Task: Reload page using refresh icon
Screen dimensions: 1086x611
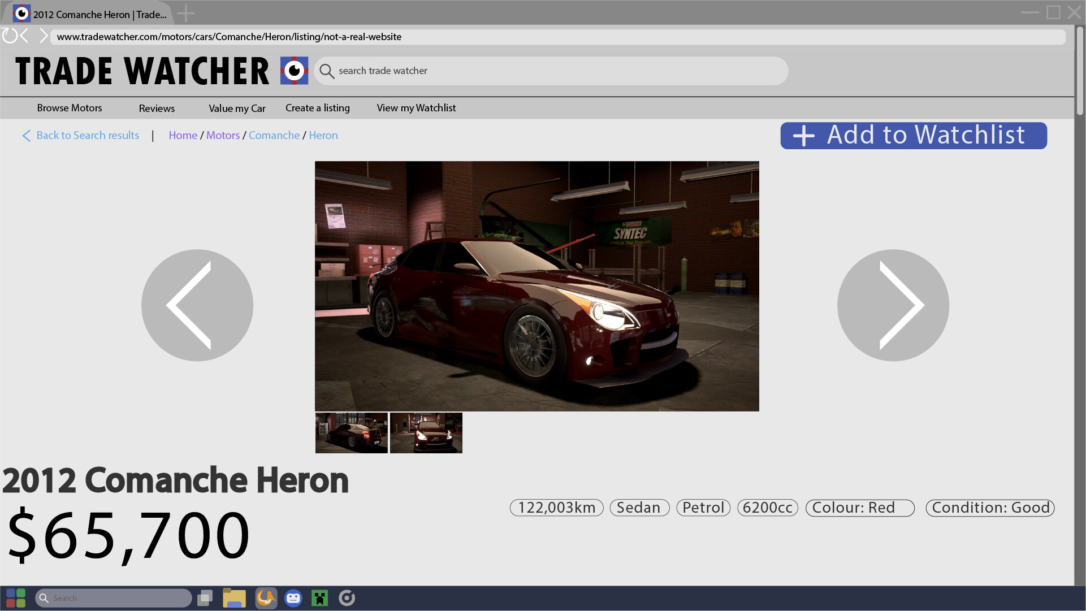Action: 10,36
